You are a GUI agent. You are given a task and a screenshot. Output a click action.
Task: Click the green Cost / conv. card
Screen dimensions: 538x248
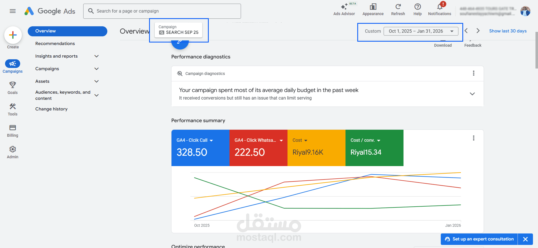tap(374, 148)
